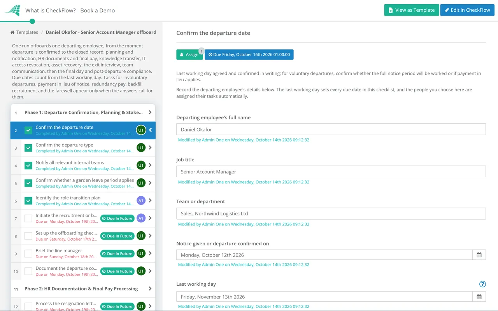Open calendar icon for Last working day
The width and height of the screenshot is (498, 311).
point(479,297)
